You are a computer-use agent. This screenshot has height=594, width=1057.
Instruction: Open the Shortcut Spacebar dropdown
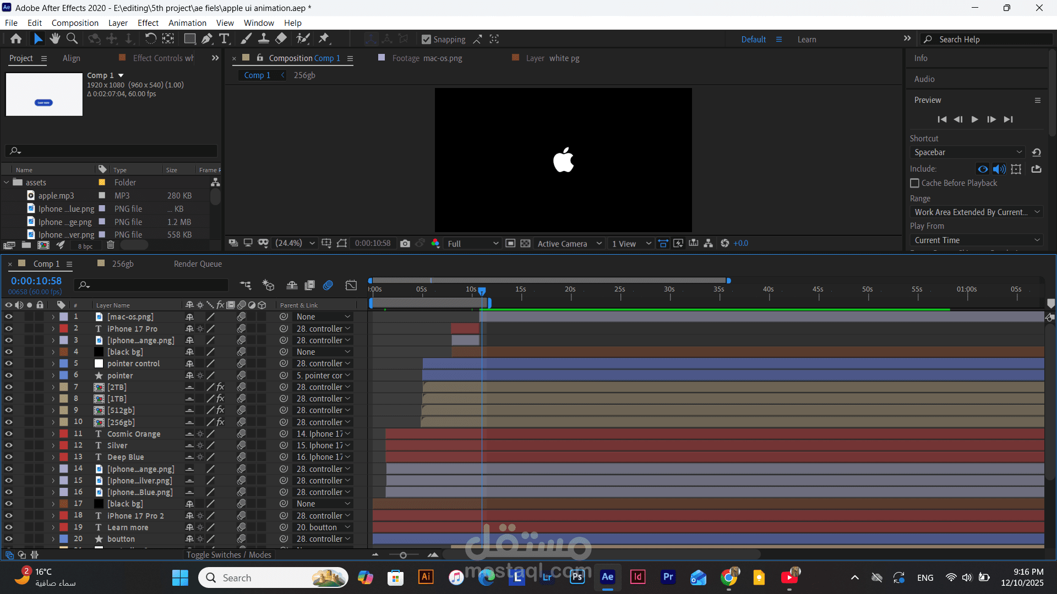(968, 152)
